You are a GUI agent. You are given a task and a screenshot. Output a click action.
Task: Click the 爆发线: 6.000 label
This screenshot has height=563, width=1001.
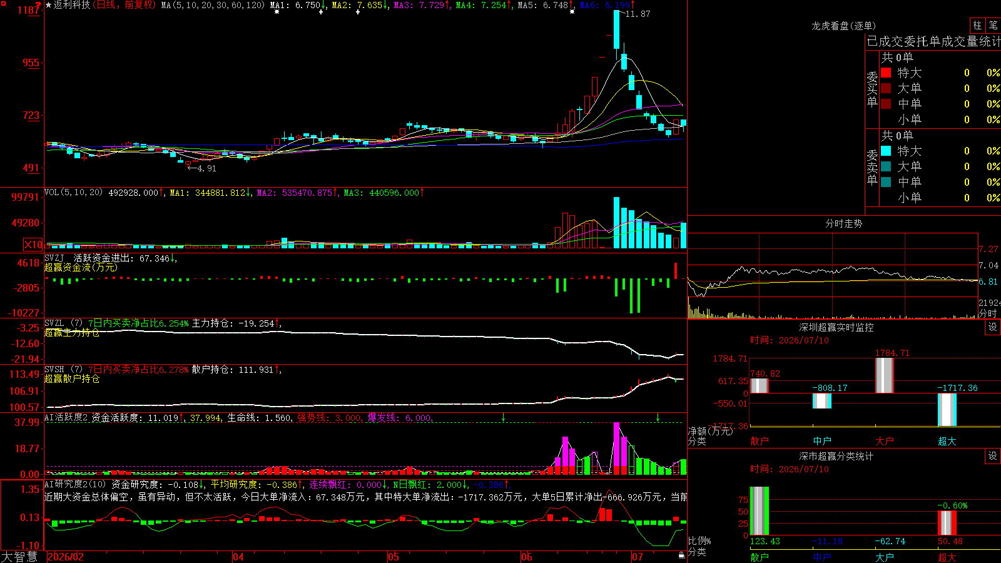(400, 418)
